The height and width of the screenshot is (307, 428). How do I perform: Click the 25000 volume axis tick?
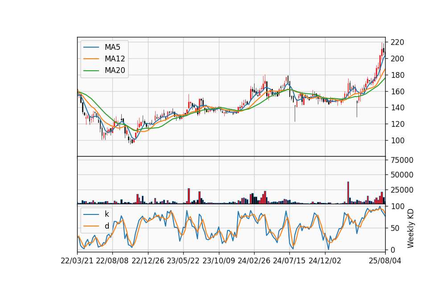tap(402, 190)
